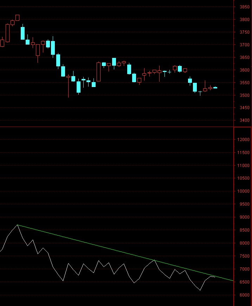Screen dimensions: 252x306
Task: Click the 3700 price axis label
Action: [x=245, y=45]
